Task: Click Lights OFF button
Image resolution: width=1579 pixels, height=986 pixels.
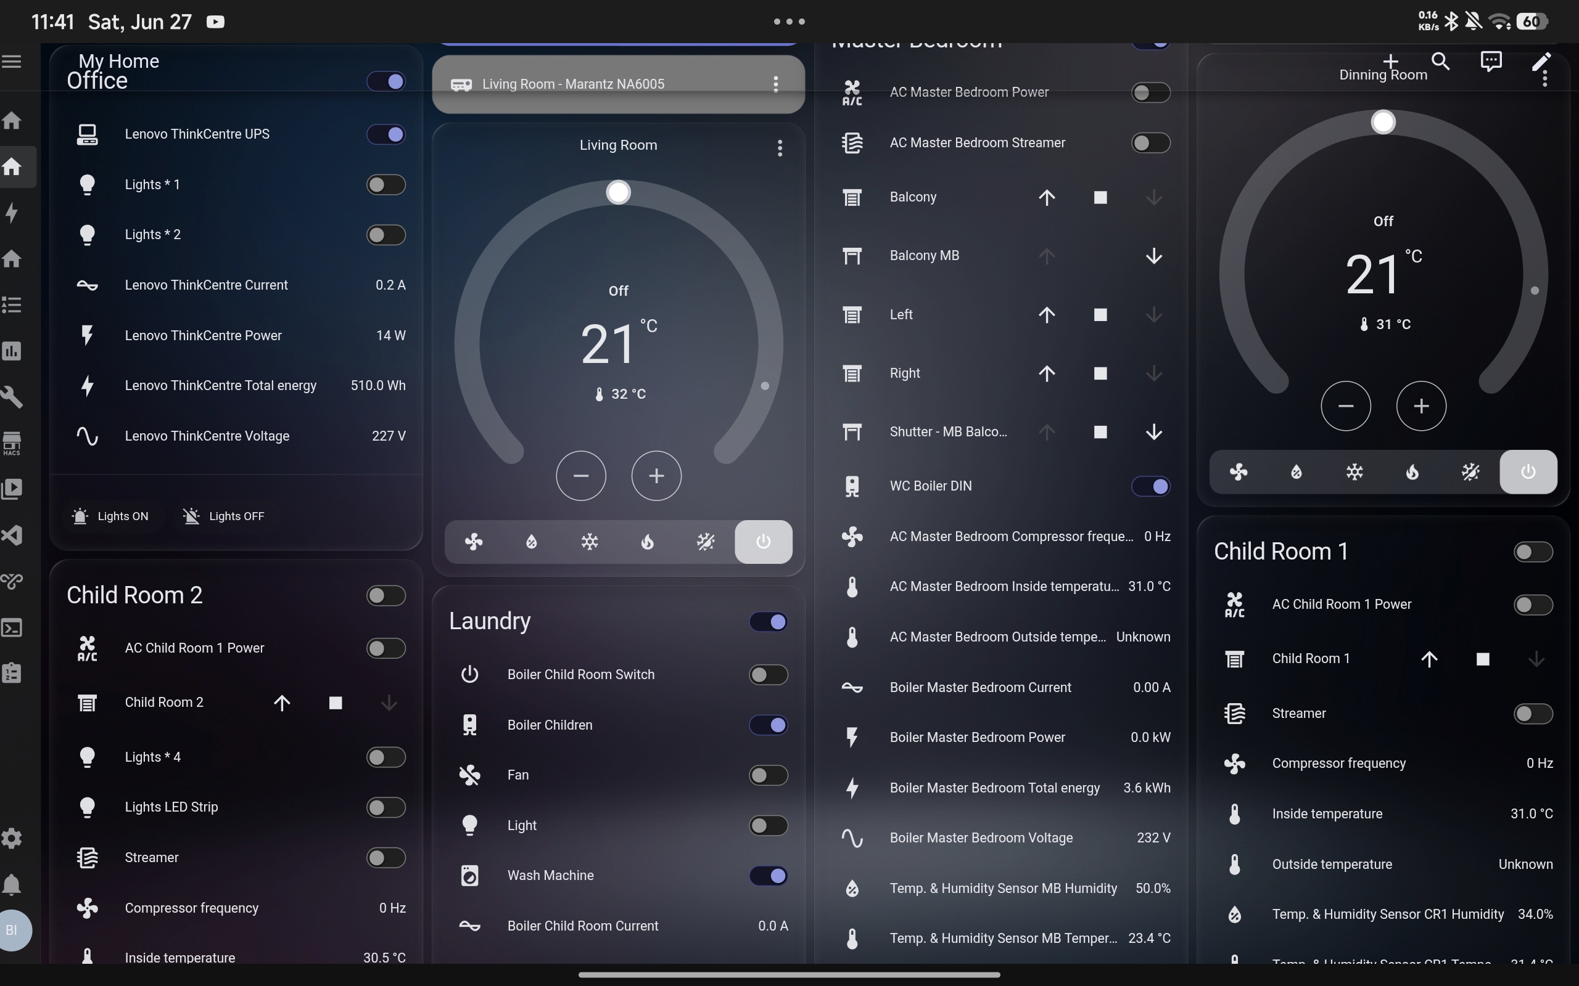Action: pos(225,516)
